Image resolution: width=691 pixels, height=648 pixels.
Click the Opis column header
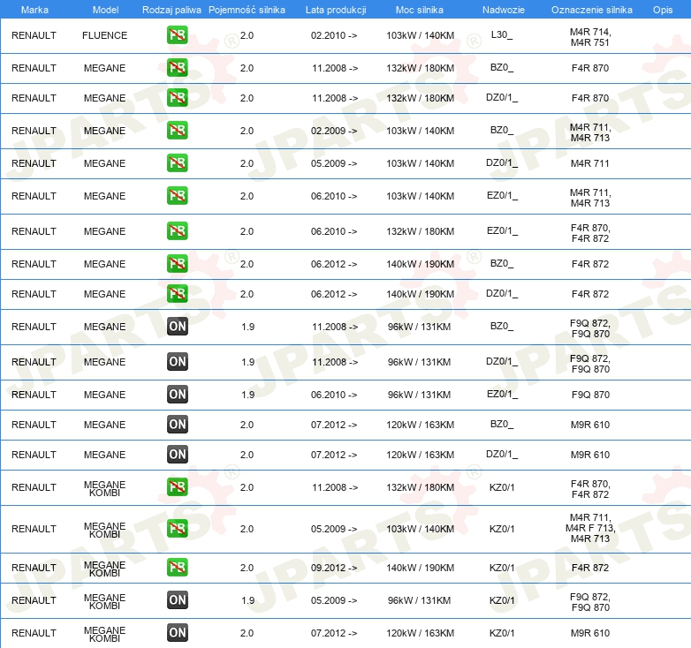click(x=663, y=10)
